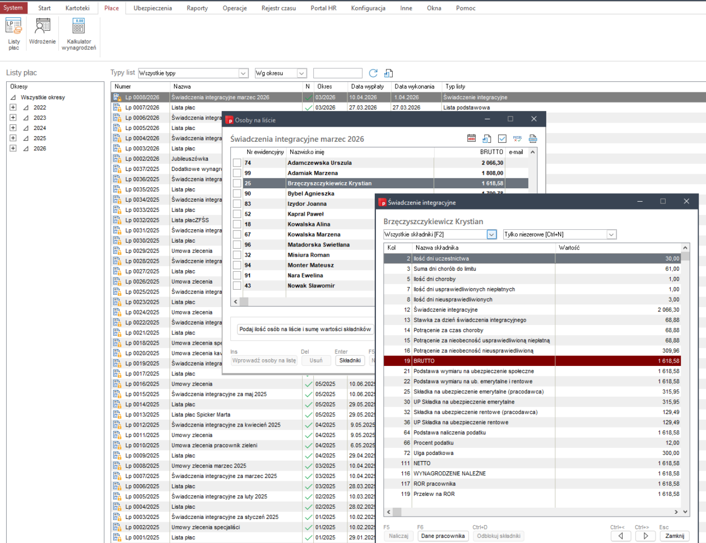Screen dimensions: 706x543
Task: Click the export icon beside the refresh icon
Action: (x=389, y=73)
